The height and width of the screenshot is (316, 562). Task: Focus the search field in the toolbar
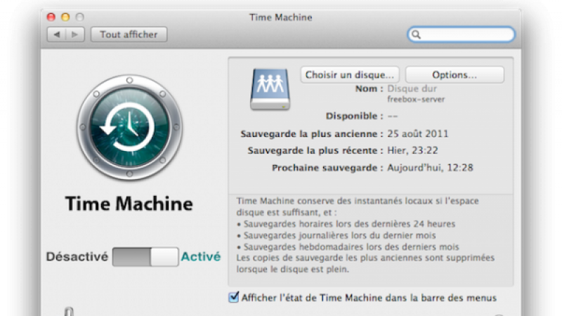[462, 34]
